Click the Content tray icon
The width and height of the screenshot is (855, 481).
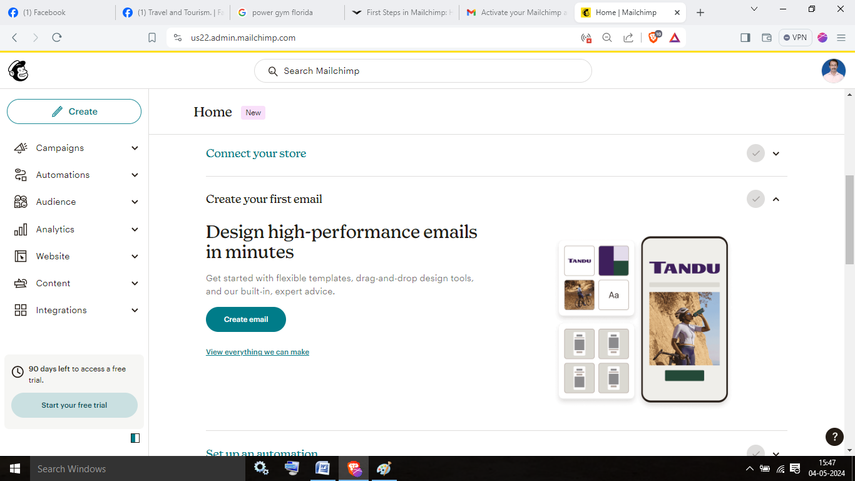(21, 283)
